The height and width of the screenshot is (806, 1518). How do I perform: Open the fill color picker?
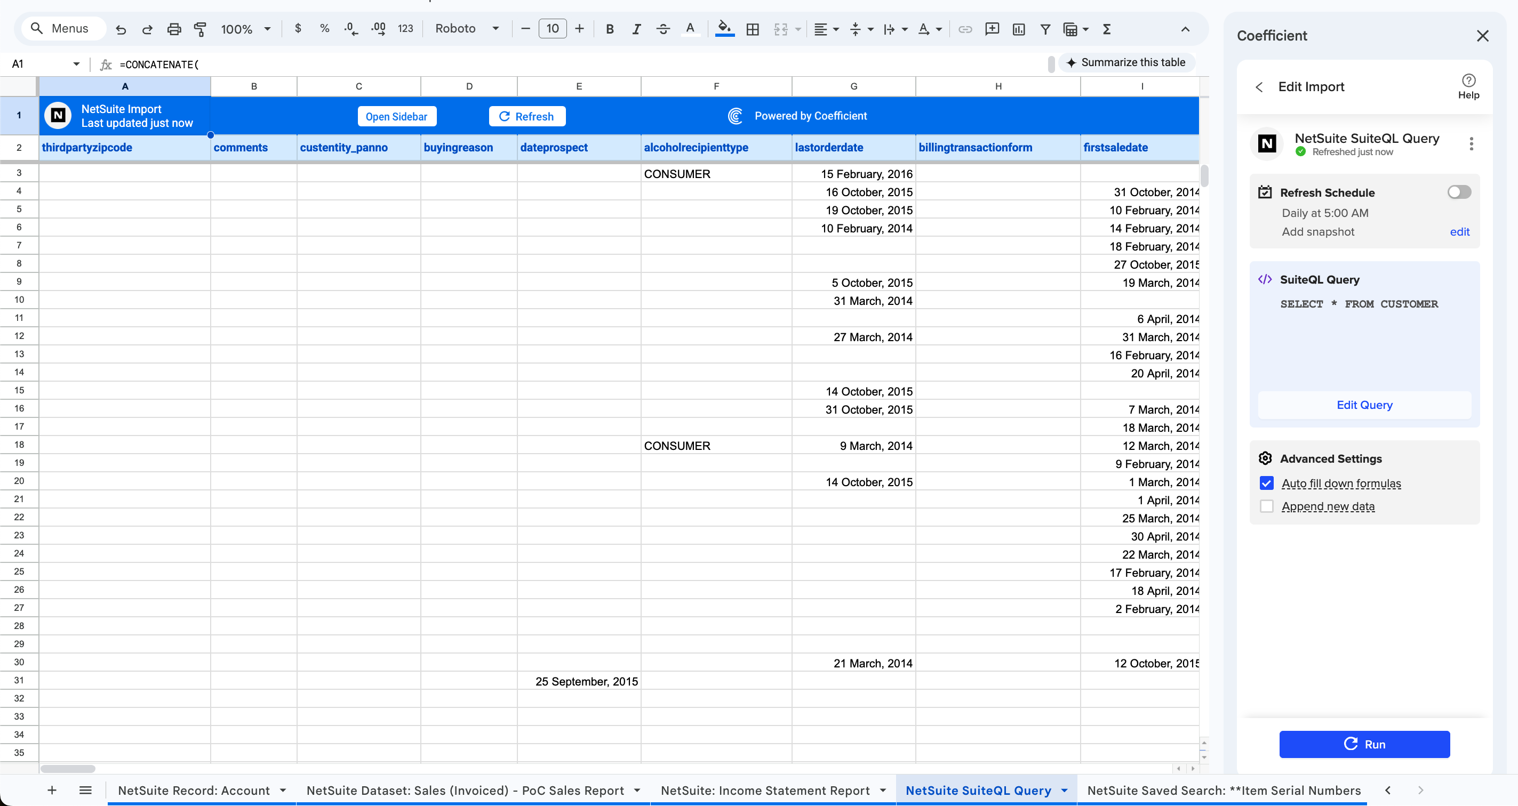pyautogui.click(x=724, y=28)
